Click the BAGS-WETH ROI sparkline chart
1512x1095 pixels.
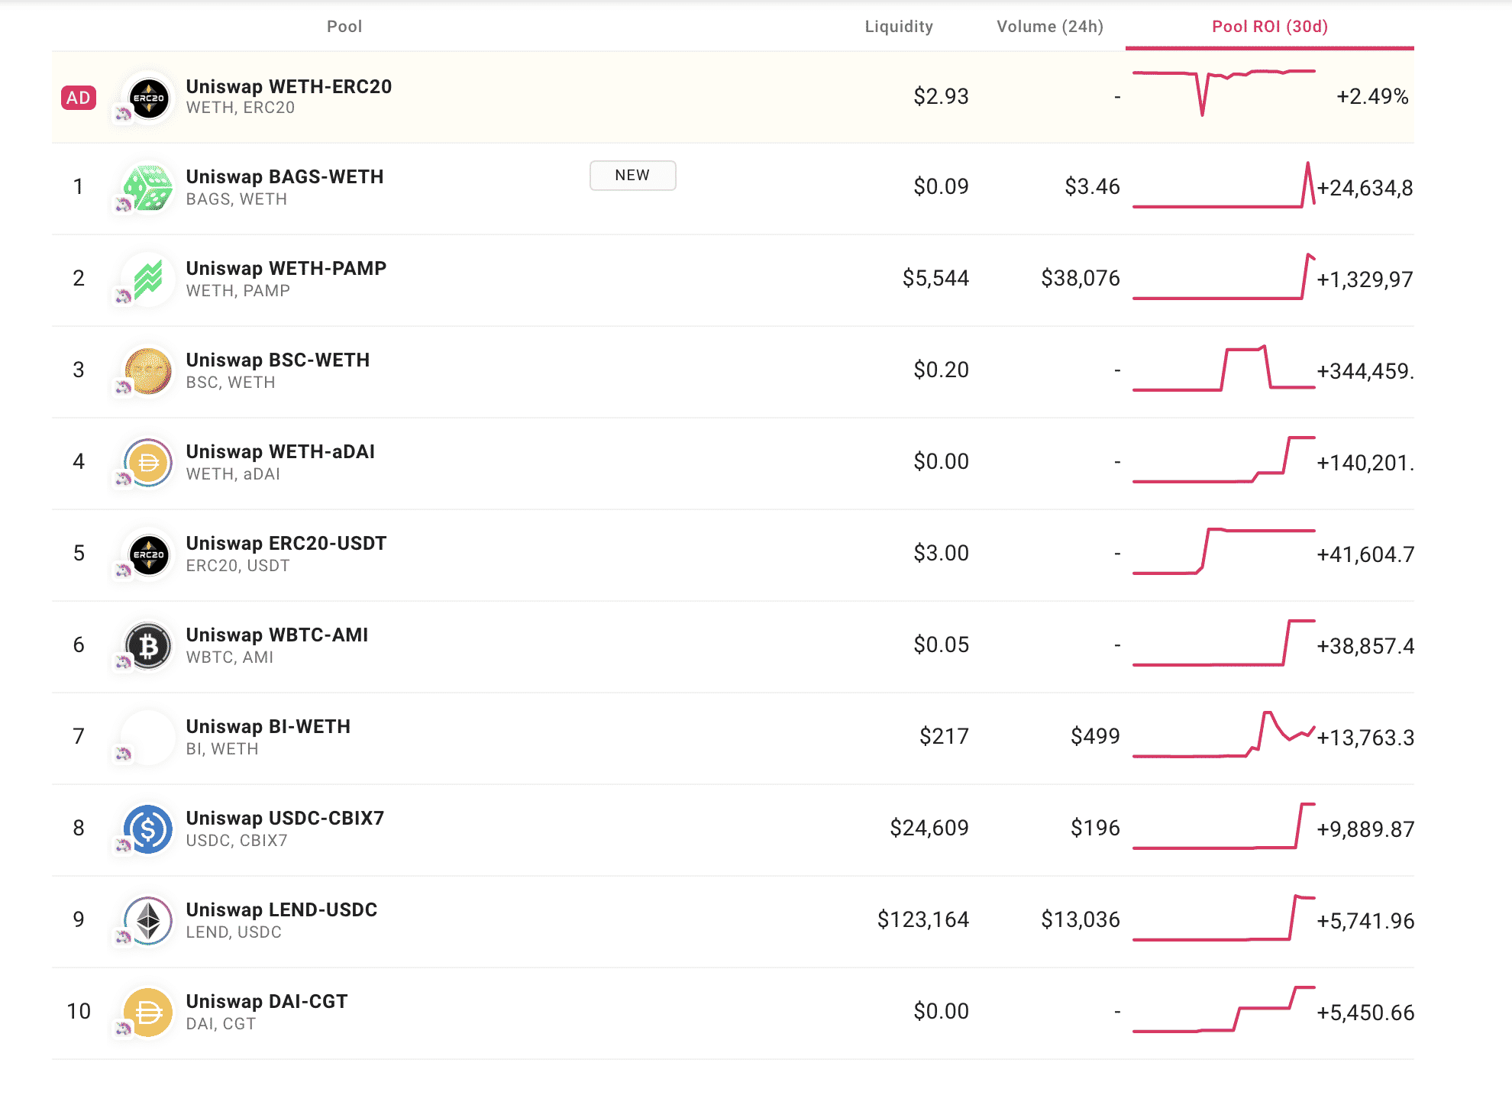pos(1224,185)
